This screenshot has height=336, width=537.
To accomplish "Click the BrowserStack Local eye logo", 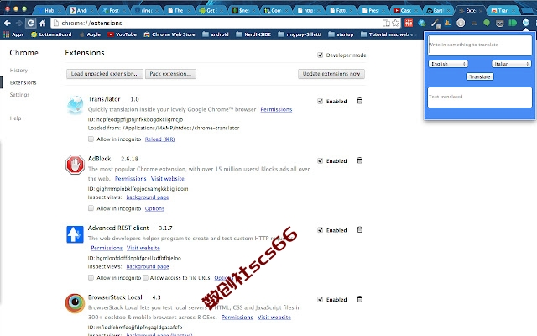I will point(75,303).
